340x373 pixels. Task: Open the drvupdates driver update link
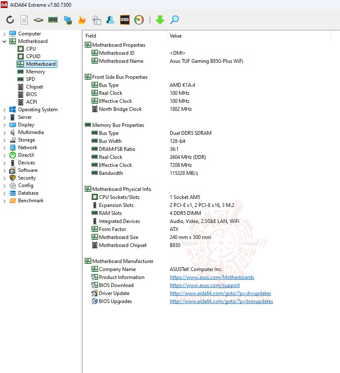[220, 293]
